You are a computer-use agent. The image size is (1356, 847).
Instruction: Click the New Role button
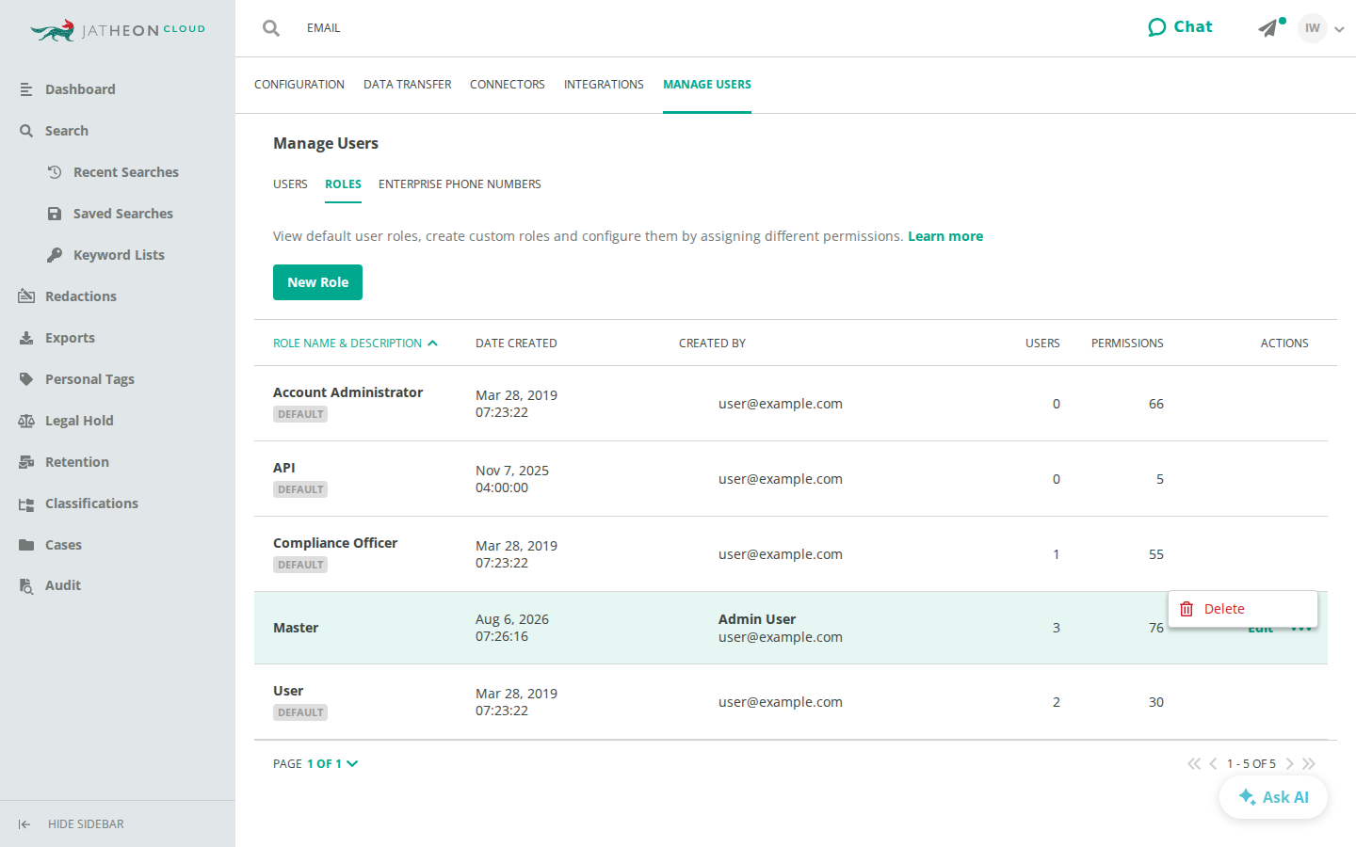(x=317, y=282)
